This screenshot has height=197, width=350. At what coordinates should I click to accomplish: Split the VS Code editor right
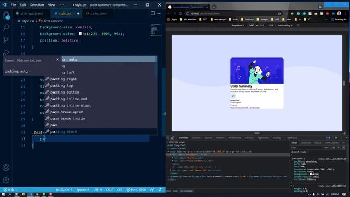153,13
